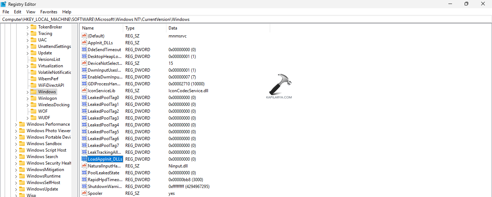Click the GDIProcessHandleQuota DWORD icon
492x197 pixels.
84,84
